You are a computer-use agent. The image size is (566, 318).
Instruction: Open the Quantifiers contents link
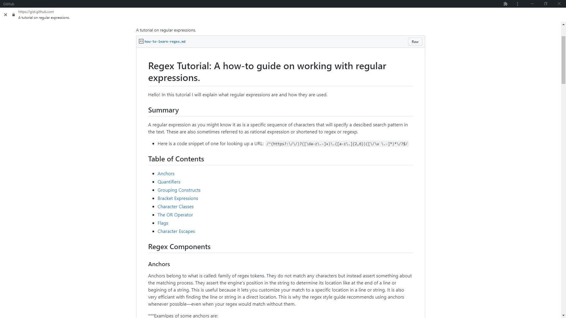pyautogui.click(x=169, y=182)
